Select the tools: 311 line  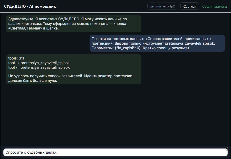16,58
